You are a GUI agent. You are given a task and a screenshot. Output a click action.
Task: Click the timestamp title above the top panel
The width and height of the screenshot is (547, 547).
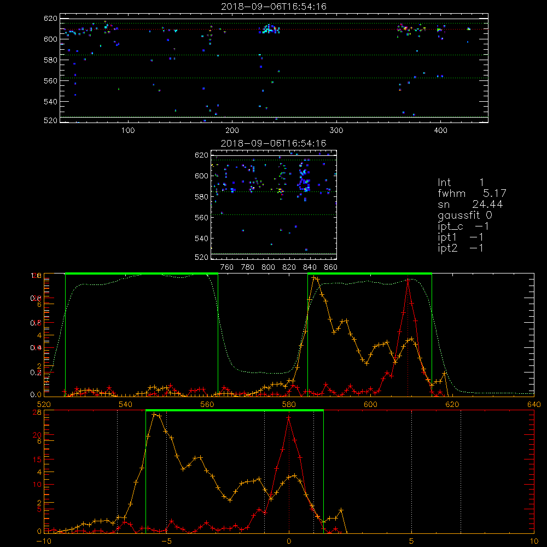pyautogui.click(x=273, y=7)
